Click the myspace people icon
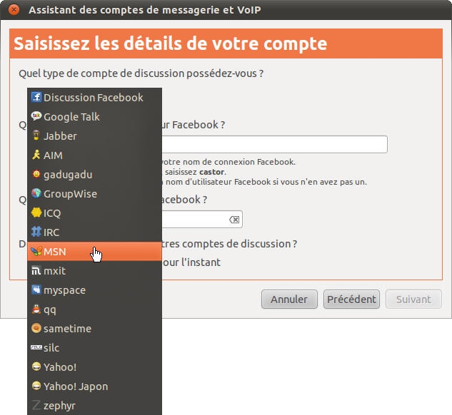Screen dimensions: 452x415 [x=36, y=290]
